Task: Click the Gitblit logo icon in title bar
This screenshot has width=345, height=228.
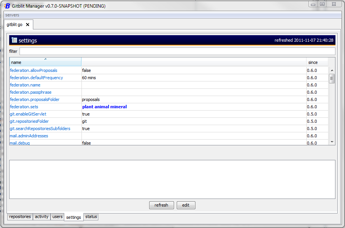Action: coord(7,6)
